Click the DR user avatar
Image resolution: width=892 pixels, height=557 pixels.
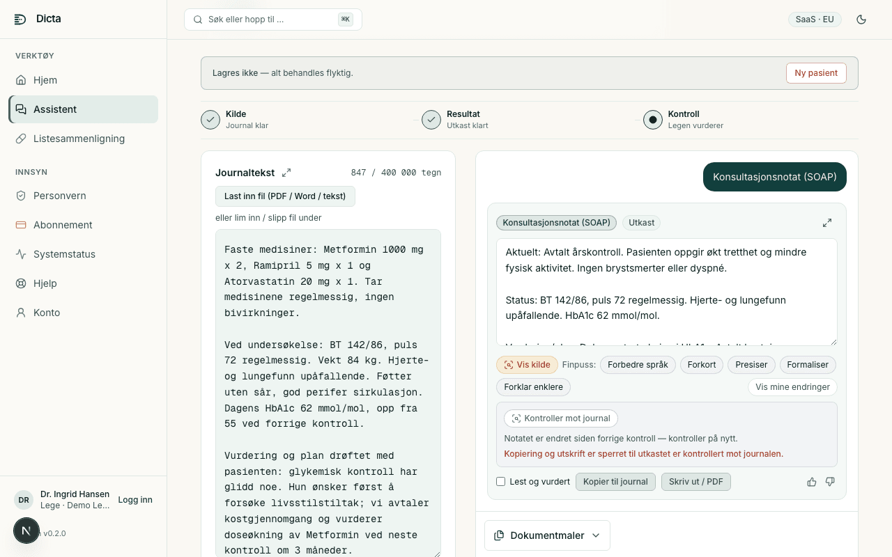click(x=24, y=500)
